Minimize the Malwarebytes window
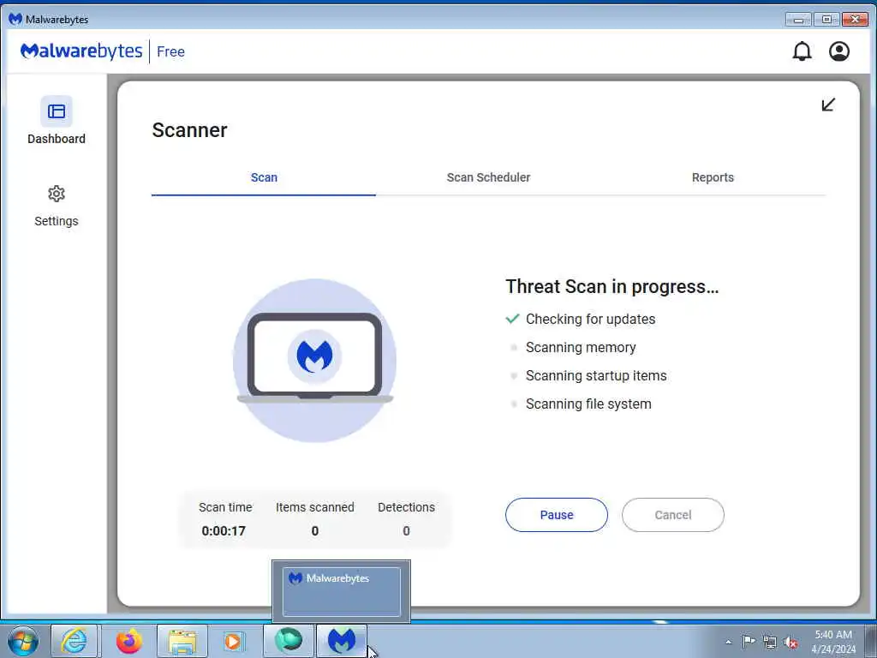Image resolution: width=877 pixels, height=658 pixels. click(x=798, y=20)
